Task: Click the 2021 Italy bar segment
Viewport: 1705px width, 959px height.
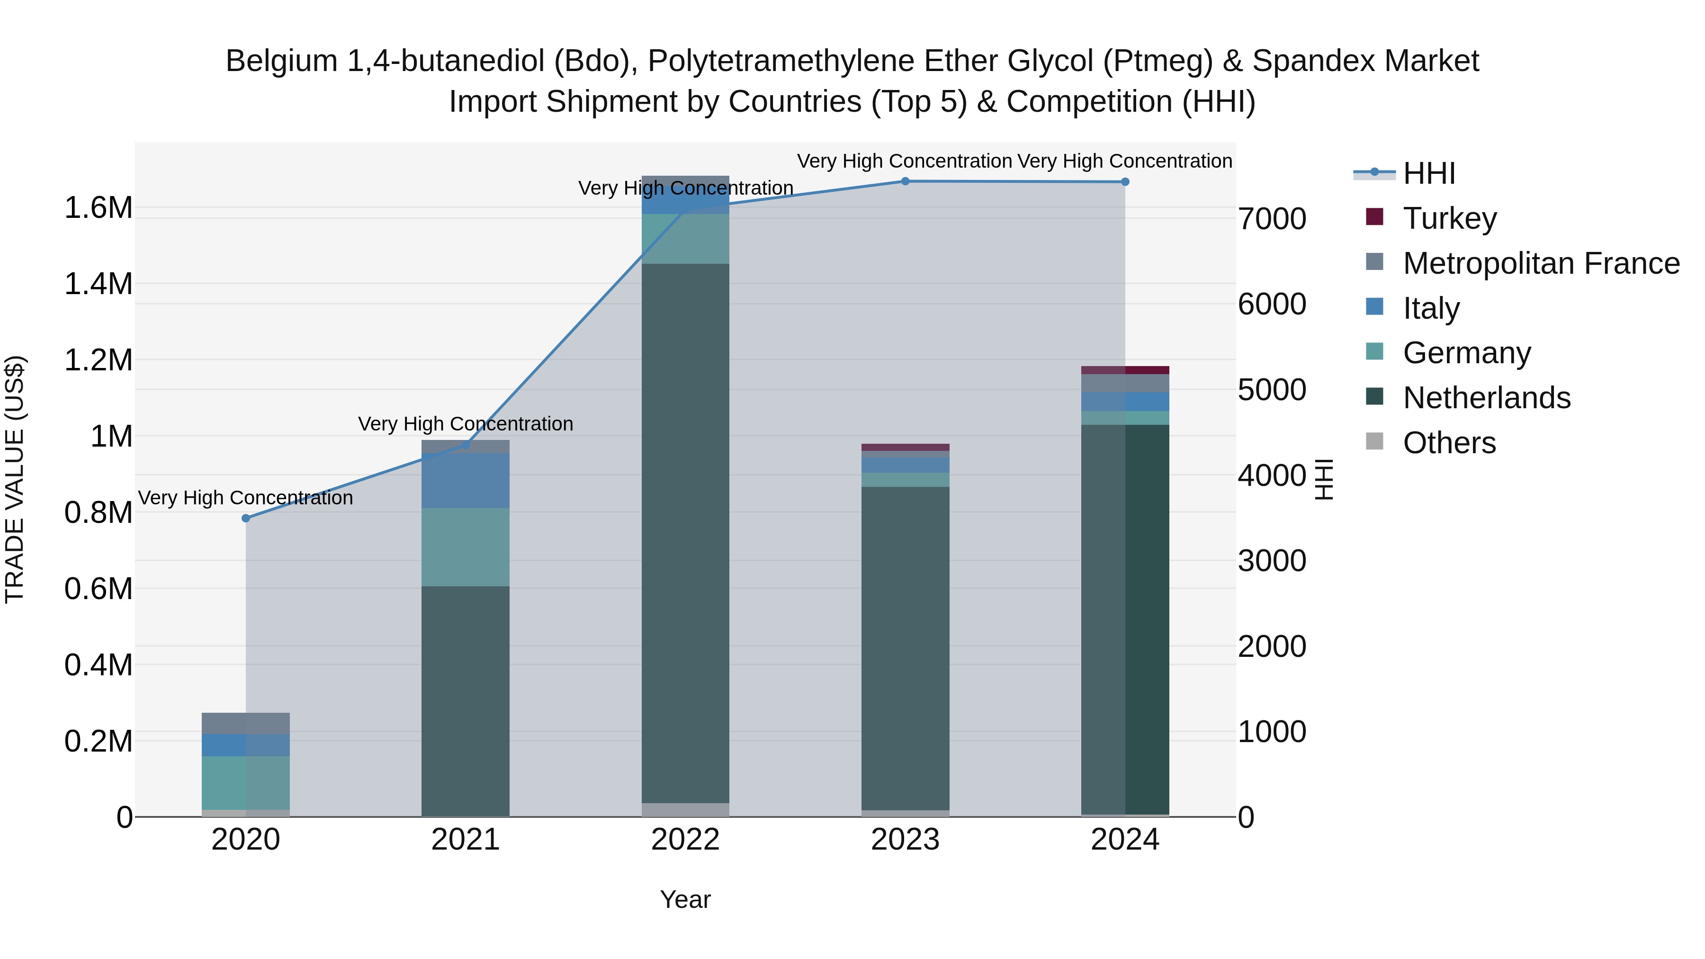Action: click(x=465, y=481)
